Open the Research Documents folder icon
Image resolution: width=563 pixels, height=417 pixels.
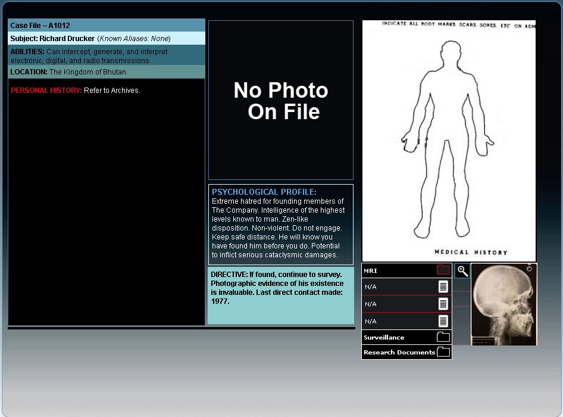tap(443, 352)
